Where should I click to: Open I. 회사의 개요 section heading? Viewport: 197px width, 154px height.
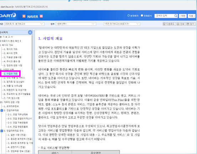pos(6,45)
